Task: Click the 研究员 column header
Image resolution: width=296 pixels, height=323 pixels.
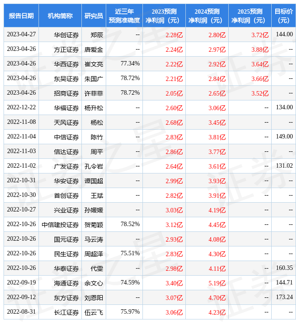Action: tap(94, 15)
